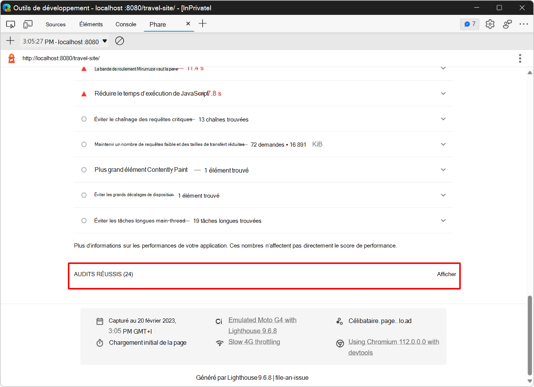
Task: Switch to the Éléments tab
Action: [91, 24]
